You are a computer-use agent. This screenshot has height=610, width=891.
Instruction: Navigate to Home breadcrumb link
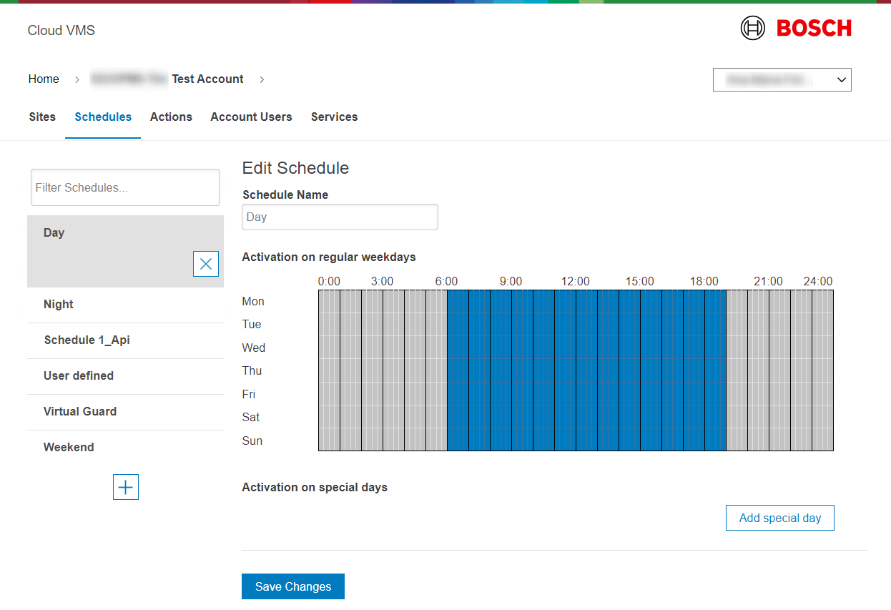coord(44,79)
